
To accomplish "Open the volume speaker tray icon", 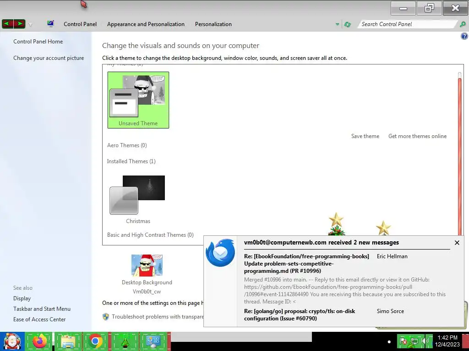I will pos(425,341).
